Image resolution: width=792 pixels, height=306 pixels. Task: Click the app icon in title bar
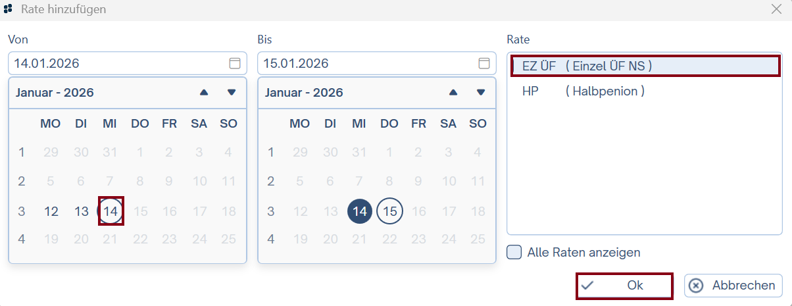[9, 9]
